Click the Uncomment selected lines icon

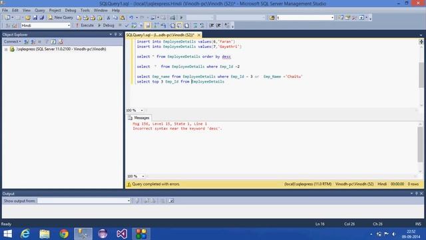pyautogui.click(x=202, y=25)
